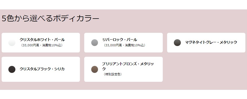Click the マグネタイトグレー・メタリック label
Screen dimensions: 247x99
[211, 42]
